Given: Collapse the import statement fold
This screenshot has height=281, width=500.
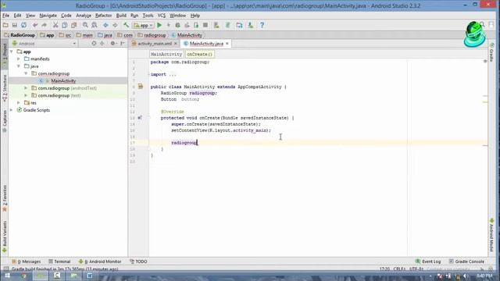Looking at the screenshot, I should tap(149, 75).
